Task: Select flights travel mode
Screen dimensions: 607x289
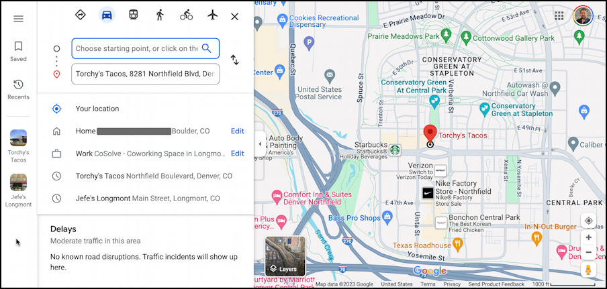Action: (213, 15)
